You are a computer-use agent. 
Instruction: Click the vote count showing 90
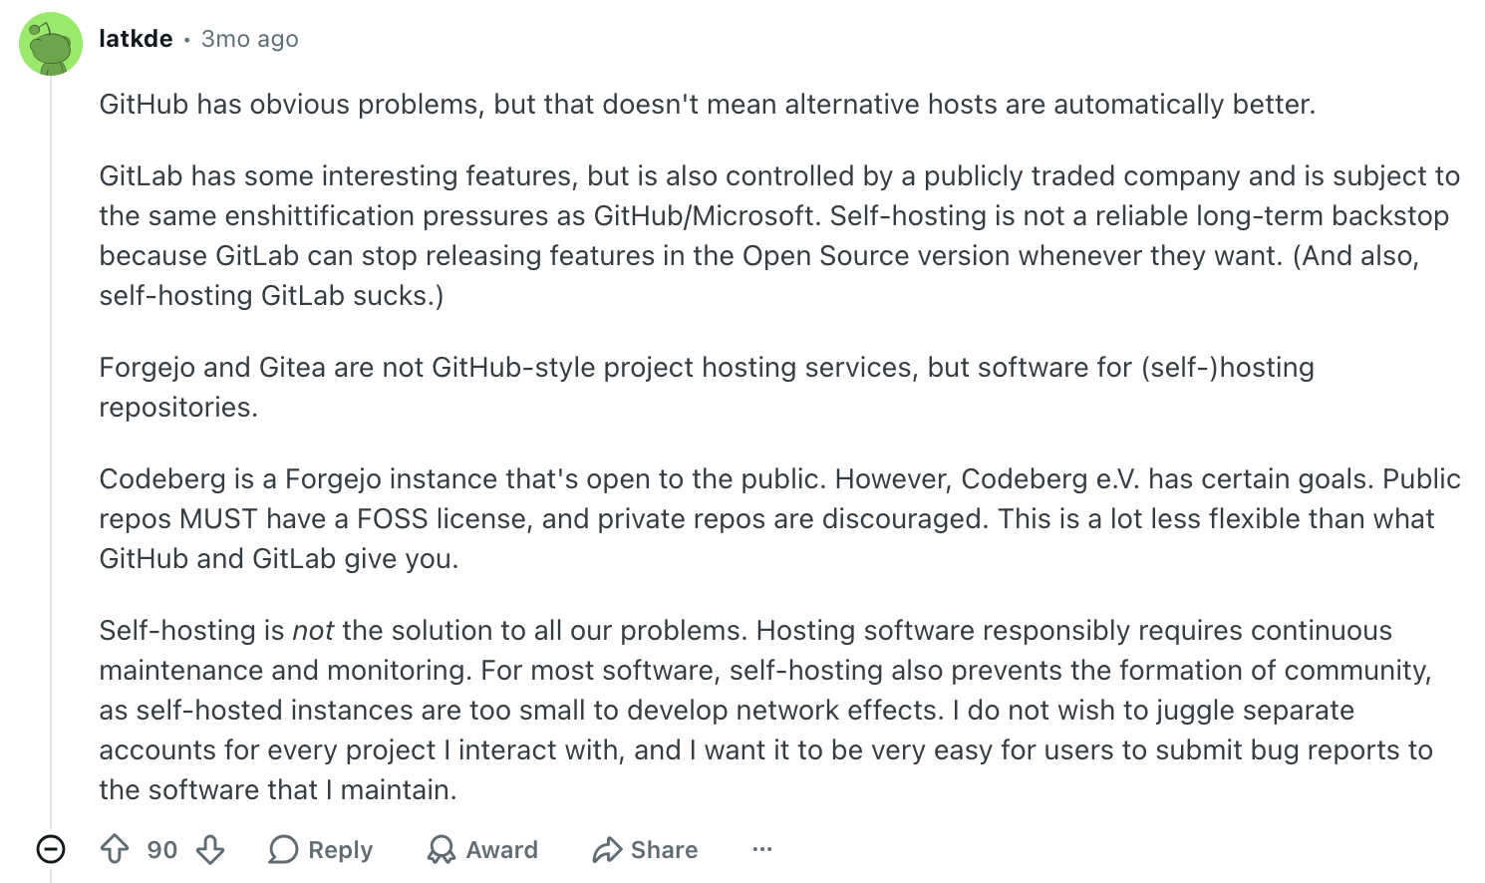click(160, 849)
